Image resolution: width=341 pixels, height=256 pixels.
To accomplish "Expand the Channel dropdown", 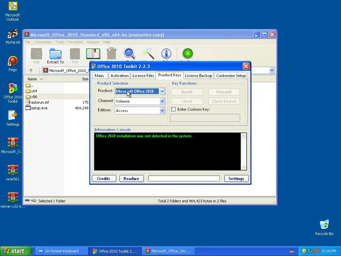I will click(162, 101).
